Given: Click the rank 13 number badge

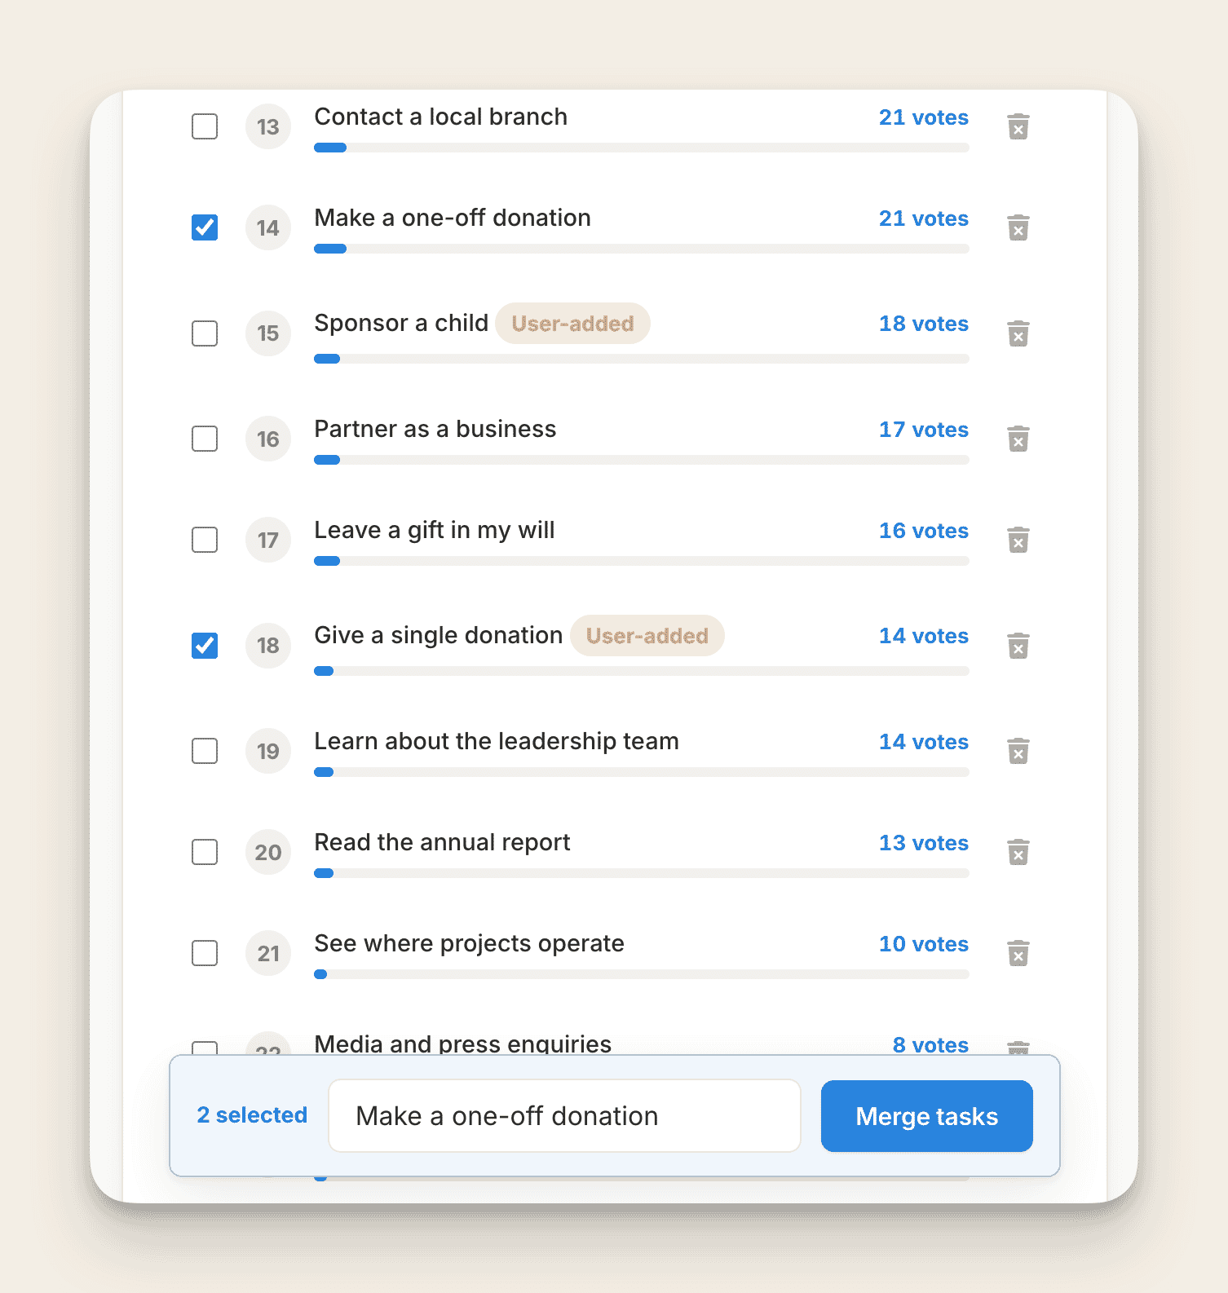Looking at the screenshot, I should pyautogui.click(x=268, y=127).
